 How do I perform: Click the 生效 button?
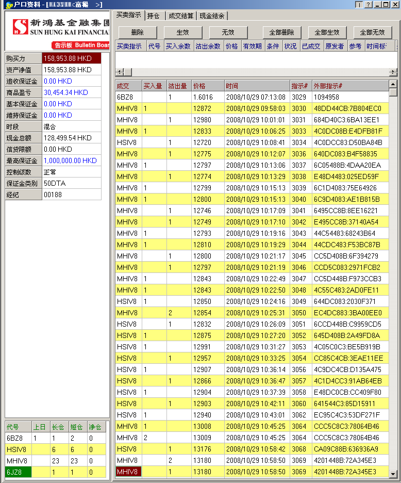point(183,33)
